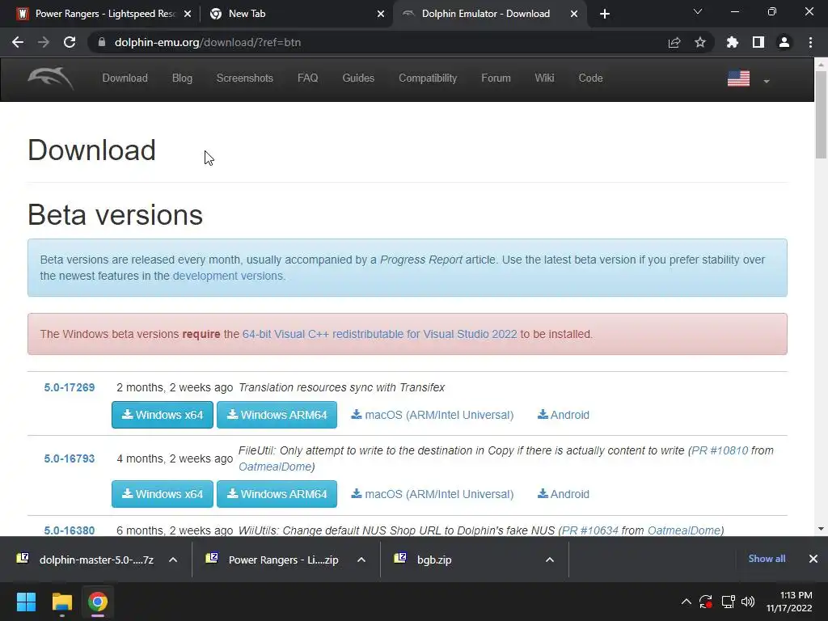Click the Dolphin logo in navbar
828x621 pixels.
point(51,78)
